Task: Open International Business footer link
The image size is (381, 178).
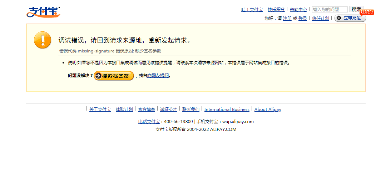Action: [227, 110]
